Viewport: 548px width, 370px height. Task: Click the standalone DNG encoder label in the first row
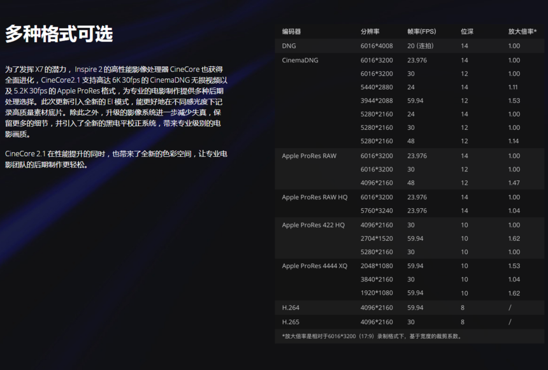click(289, 46)
